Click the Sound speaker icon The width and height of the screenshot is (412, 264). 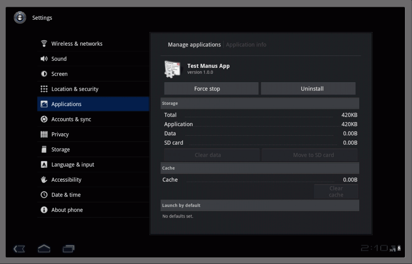pyautogui.click(x=44, y=59)
